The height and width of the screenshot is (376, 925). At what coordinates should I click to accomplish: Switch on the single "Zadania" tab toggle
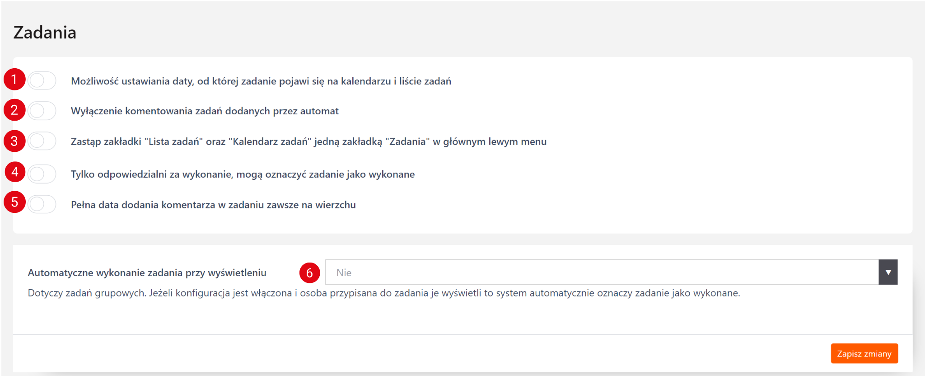pyautogui.click(x=42, y=141)
